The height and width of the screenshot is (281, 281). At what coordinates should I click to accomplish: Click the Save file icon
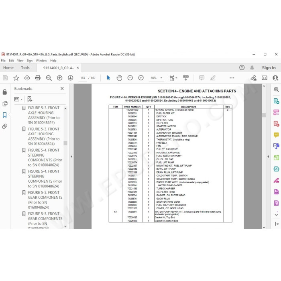[5, 78]
